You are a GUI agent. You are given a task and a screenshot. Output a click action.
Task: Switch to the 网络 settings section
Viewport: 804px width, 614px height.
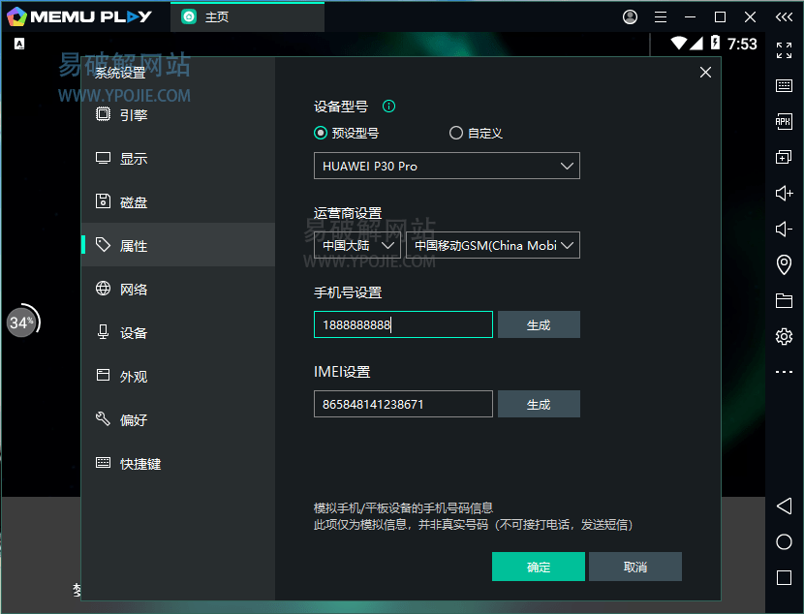pos(134,290)
